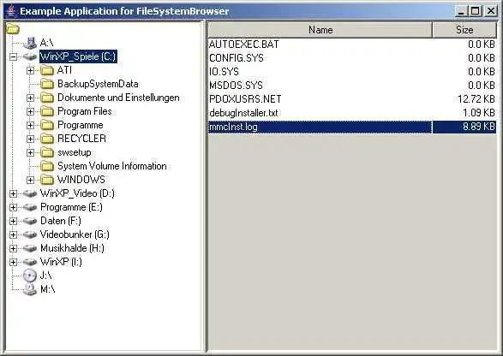This screenshot has width=503, height=356.
Task: Click the Programme folder icon
Action: 47,125
